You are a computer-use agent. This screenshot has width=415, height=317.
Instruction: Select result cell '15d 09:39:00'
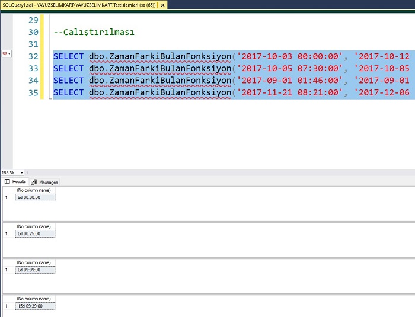(35, 306)
